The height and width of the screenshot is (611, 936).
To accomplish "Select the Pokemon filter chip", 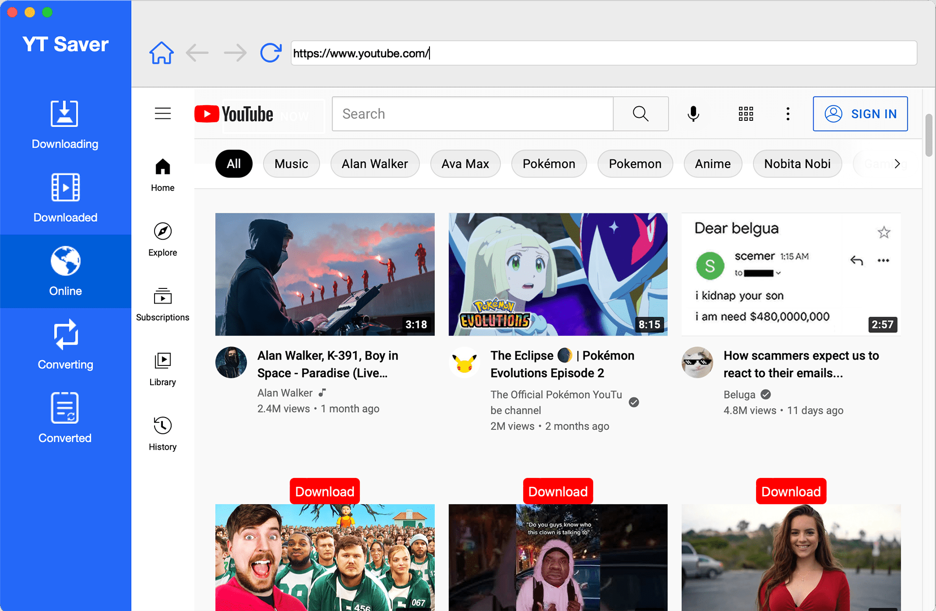I will tap(635, 164).
